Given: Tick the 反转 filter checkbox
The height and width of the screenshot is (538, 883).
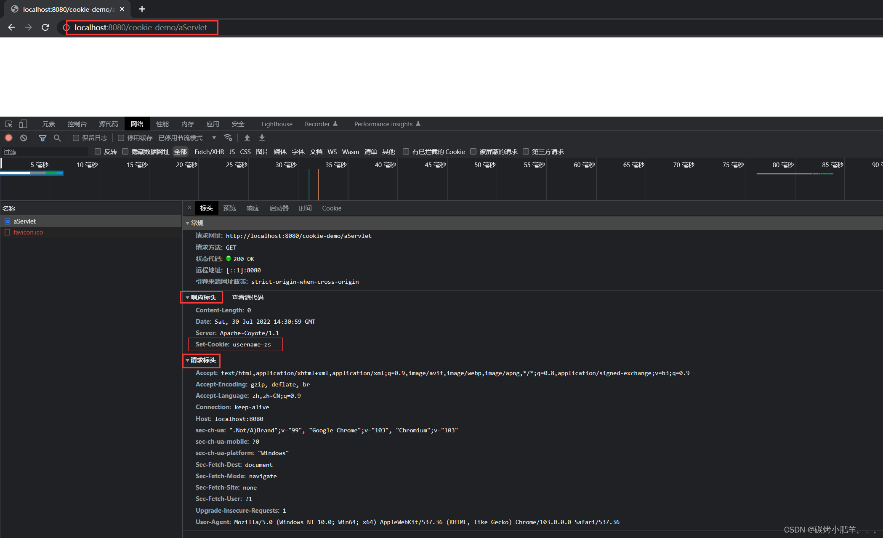Looking at the screenshot, I should pos(98,151).
